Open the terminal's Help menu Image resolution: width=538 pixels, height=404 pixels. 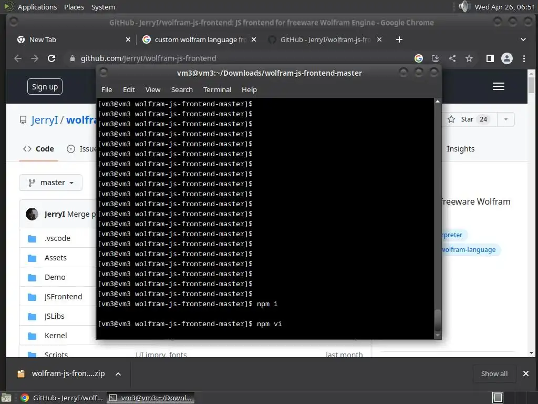249,89
